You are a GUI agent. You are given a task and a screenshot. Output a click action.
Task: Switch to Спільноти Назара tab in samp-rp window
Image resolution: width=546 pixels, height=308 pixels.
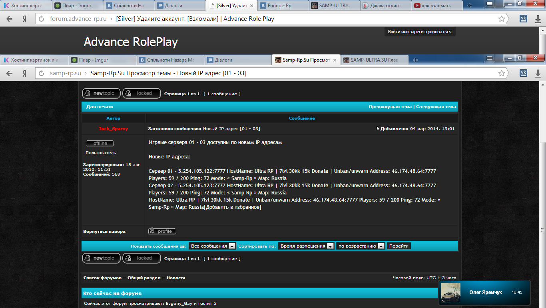coord(170,60)
